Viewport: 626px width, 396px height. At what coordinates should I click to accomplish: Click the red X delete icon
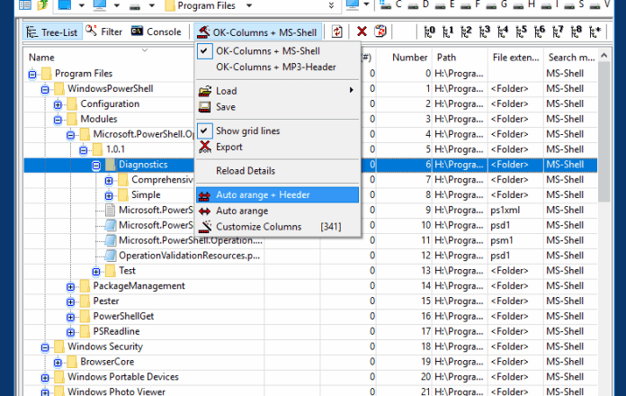click(362, 31)
